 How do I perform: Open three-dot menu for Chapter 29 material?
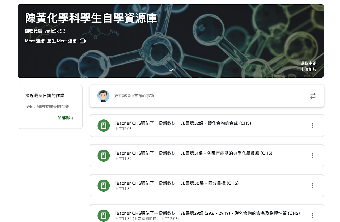313,215
